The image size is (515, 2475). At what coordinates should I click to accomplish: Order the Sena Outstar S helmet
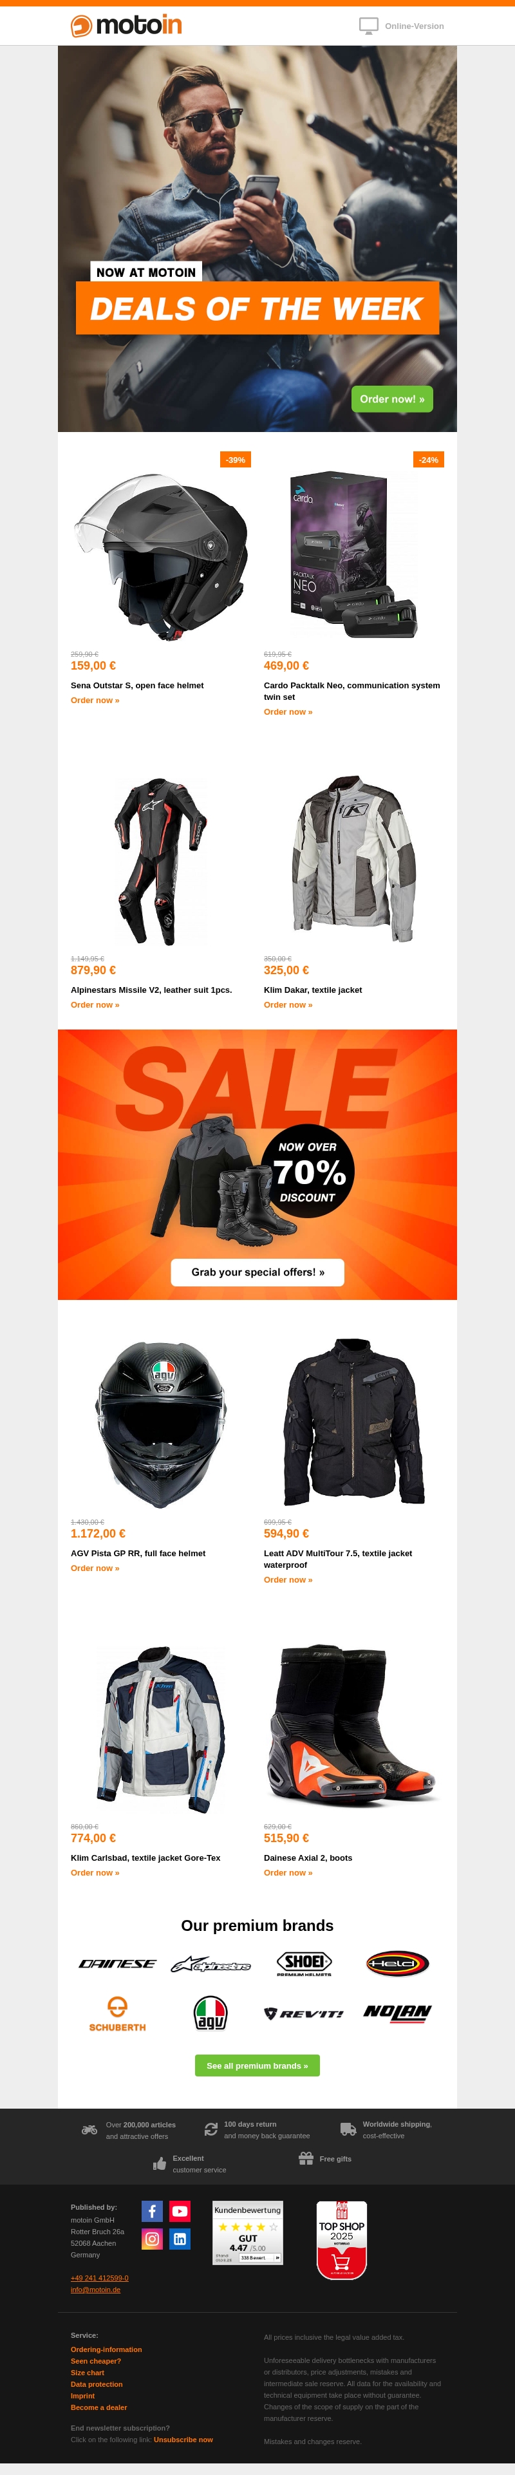(95, 701)
